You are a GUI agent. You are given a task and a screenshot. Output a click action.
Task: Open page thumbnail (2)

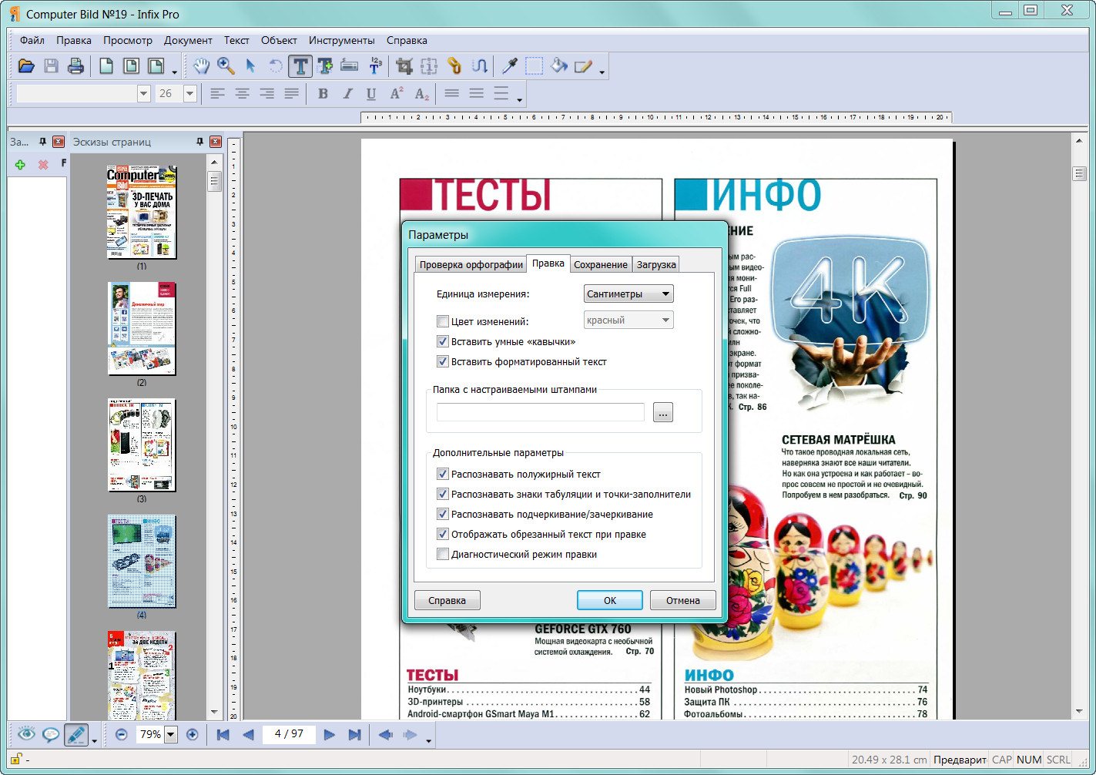(x=142, y=329)
